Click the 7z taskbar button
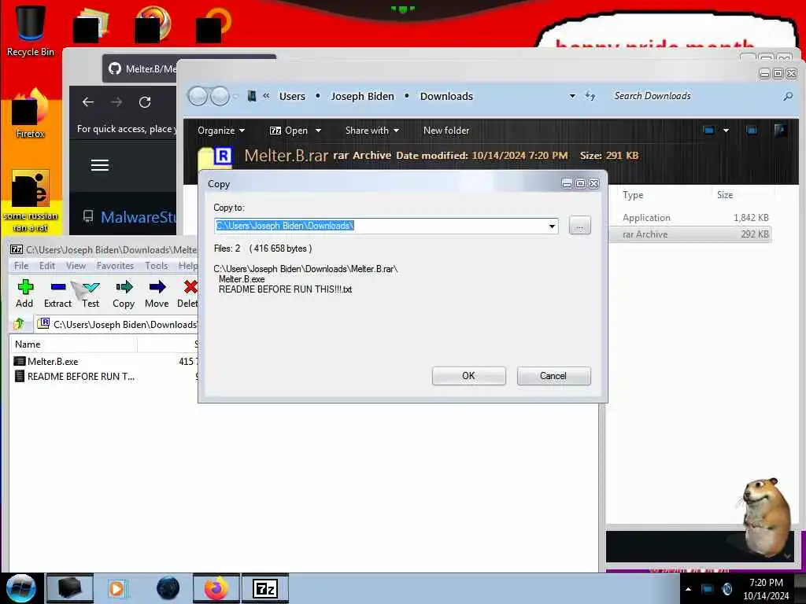806x604 pixels. point(265,588)
